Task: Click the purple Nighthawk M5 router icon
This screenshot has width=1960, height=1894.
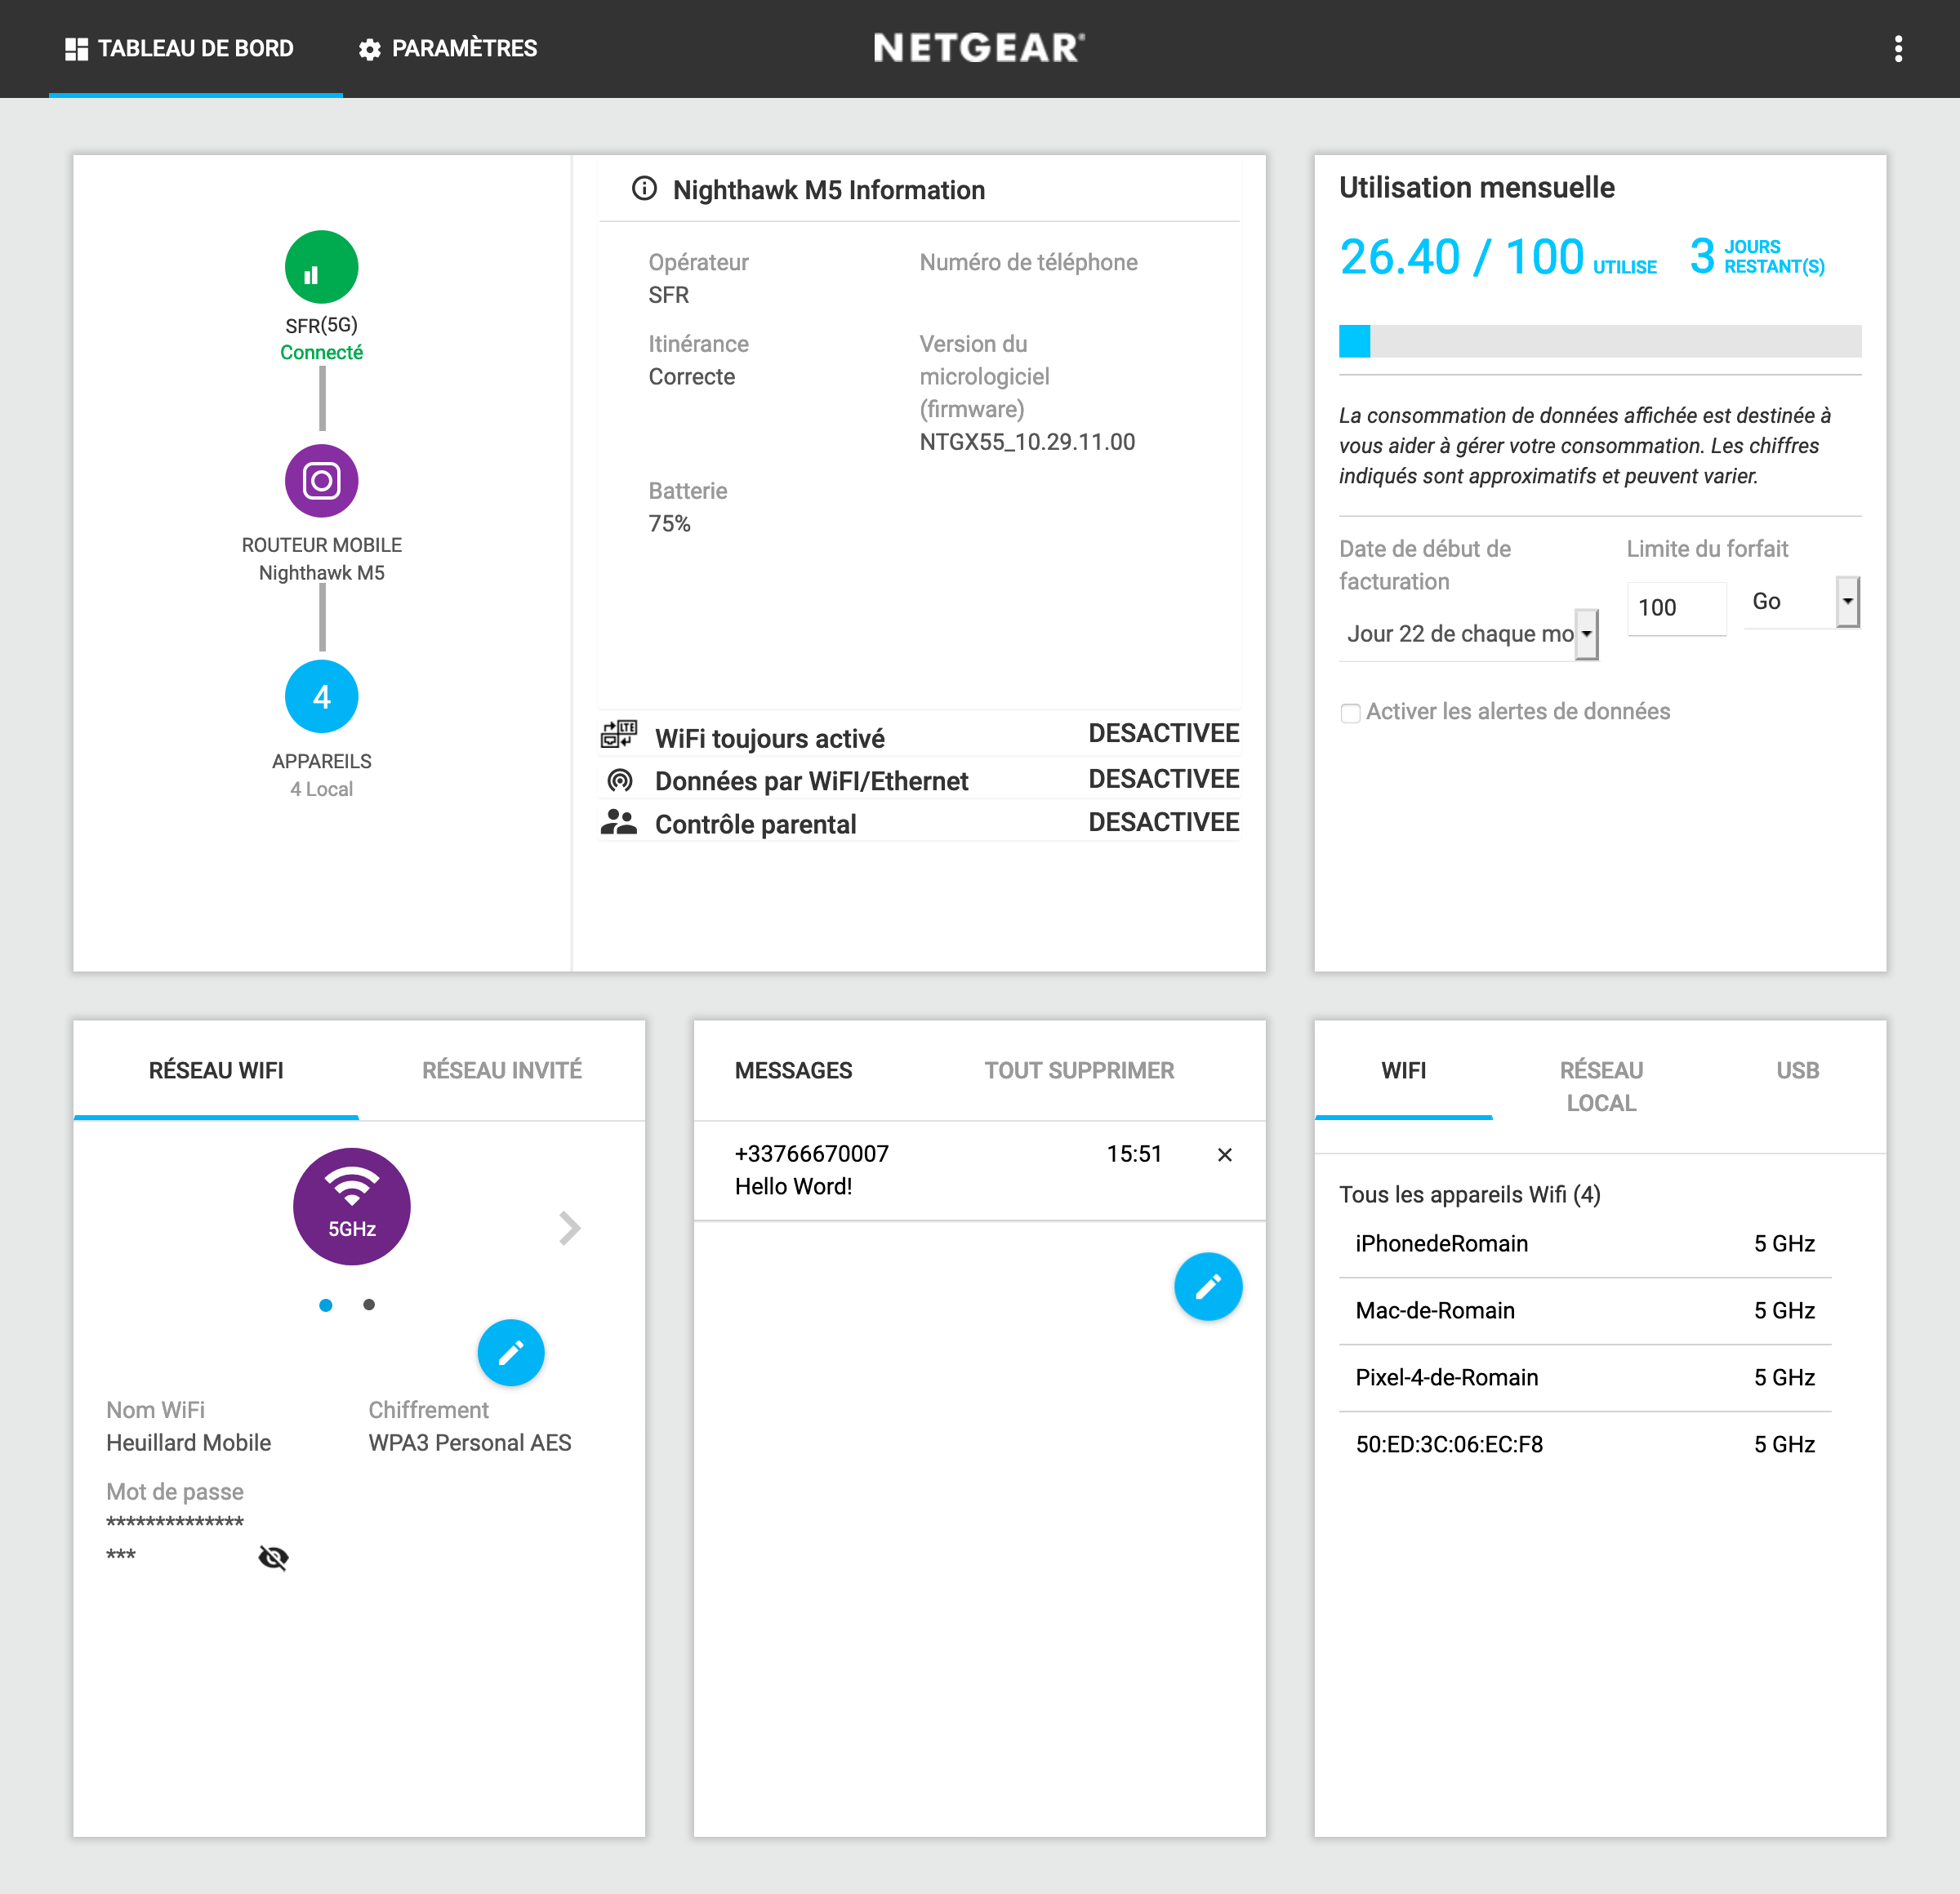Action: pyautogui.click(x=321, y=481)
